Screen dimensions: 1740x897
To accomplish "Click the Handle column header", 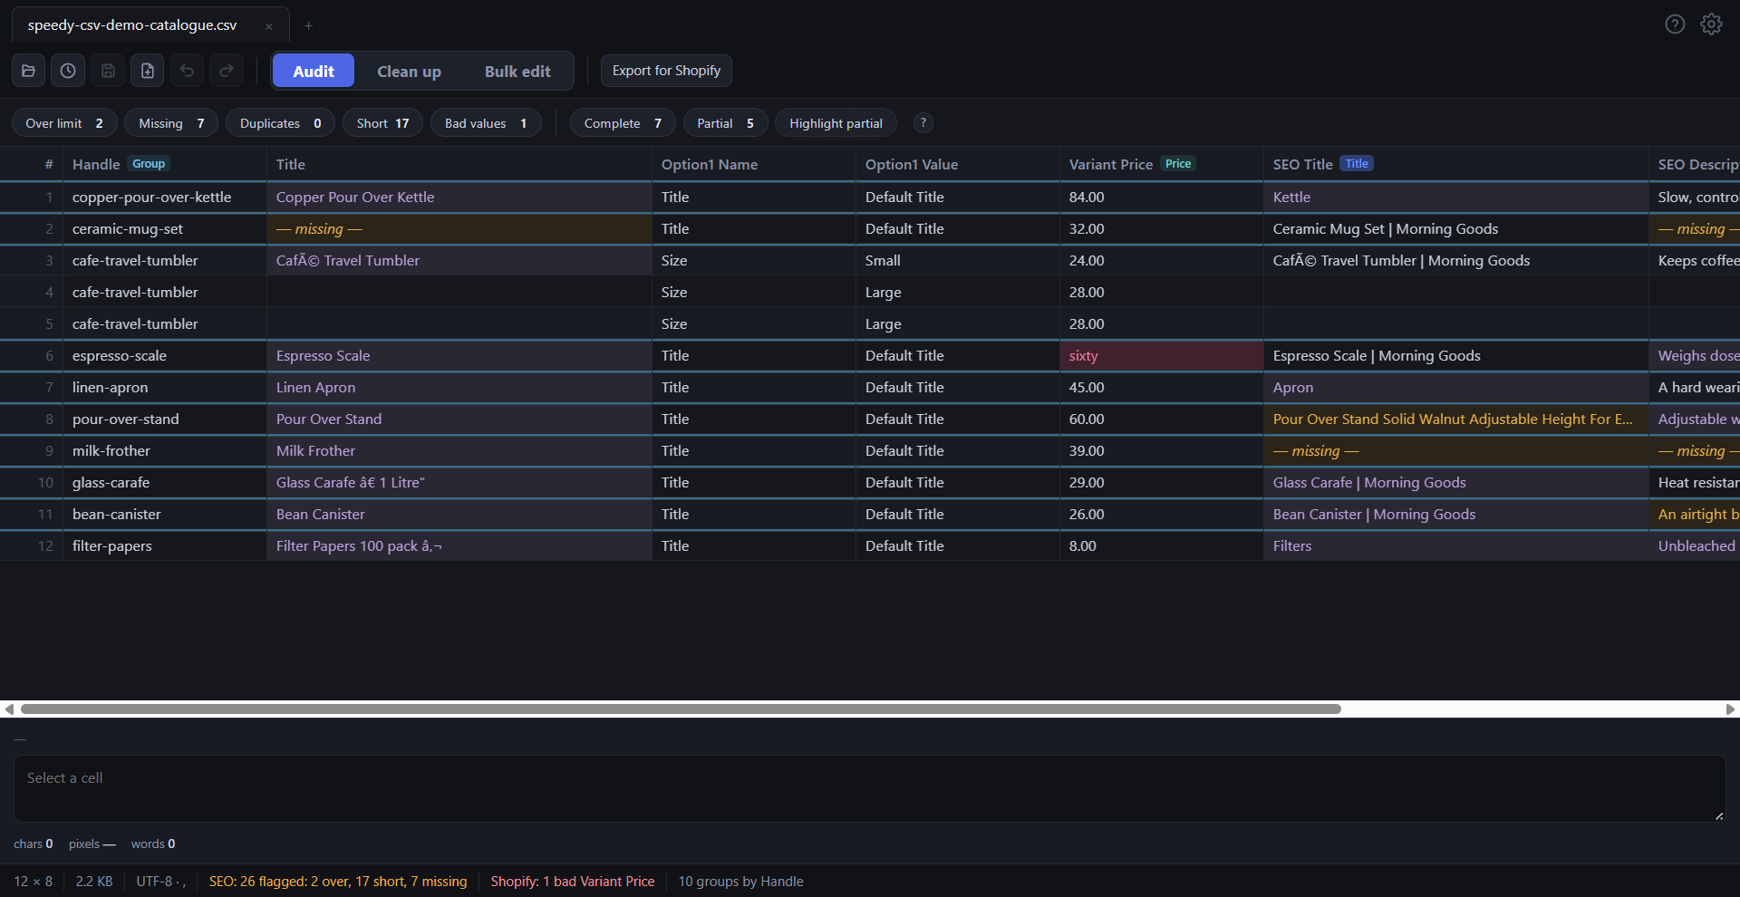I will coord(164,164).
